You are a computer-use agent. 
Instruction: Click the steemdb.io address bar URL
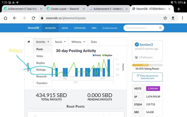coord(66,18)
